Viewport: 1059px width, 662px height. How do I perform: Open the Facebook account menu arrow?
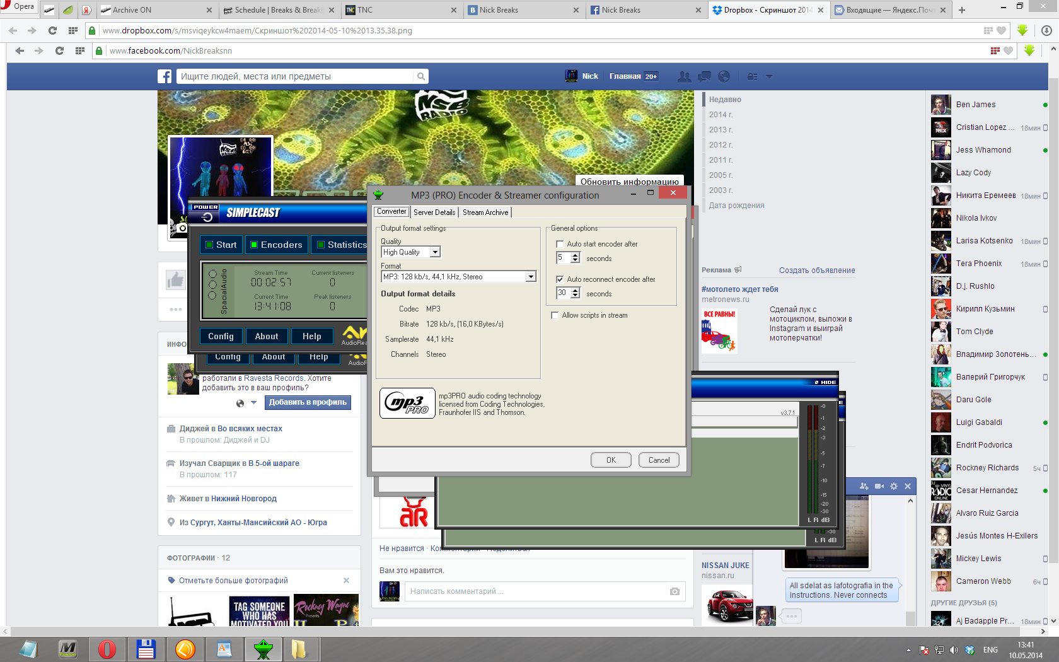(x=769, y=76)
